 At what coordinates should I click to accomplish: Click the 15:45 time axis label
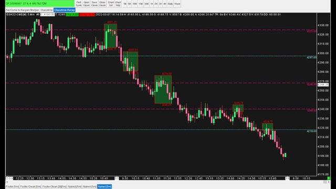coord(104,178)
